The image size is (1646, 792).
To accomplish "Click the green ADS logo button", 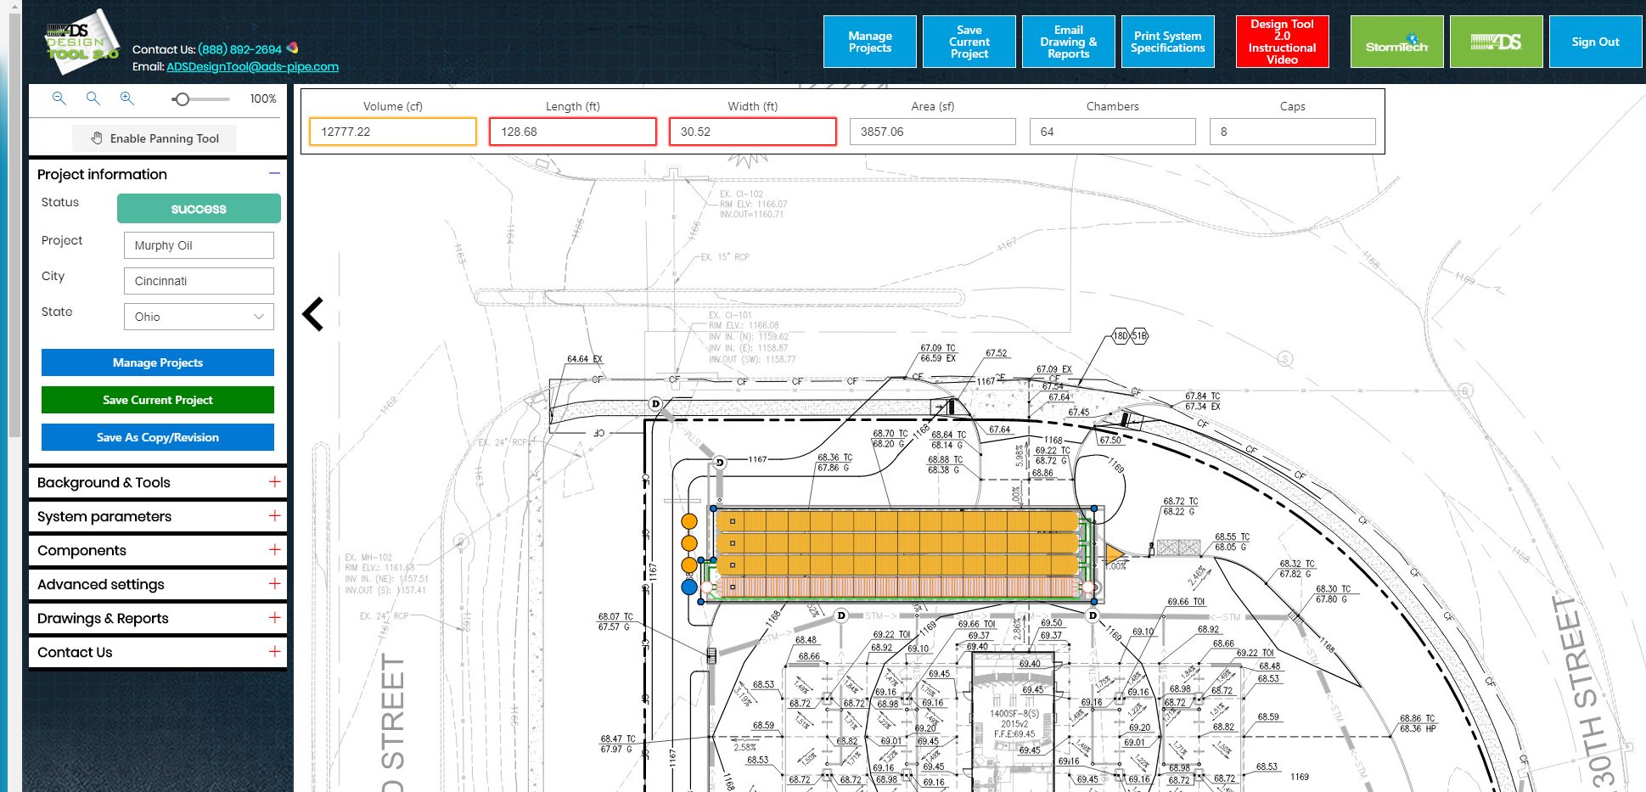I will coord(1497,42).
